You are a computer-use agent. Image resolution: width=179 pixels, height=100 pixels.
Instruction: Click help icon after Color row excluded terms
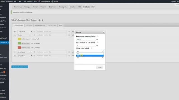click(x=69, y=35)
